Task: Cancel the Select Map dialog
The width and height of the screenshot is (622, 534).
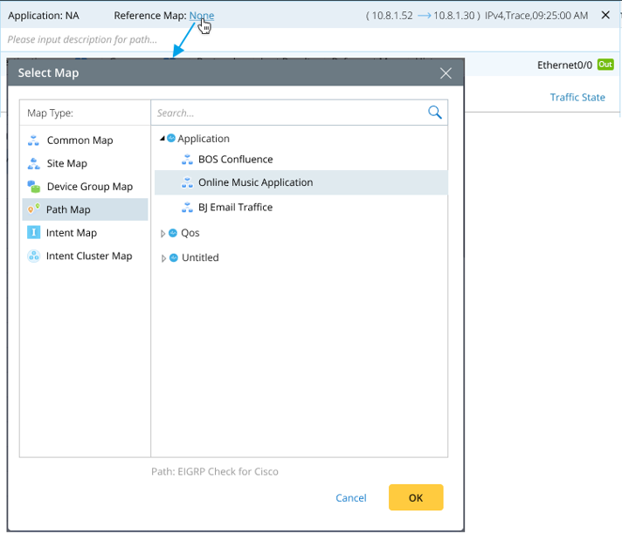Action: click(x=350, y=498)
